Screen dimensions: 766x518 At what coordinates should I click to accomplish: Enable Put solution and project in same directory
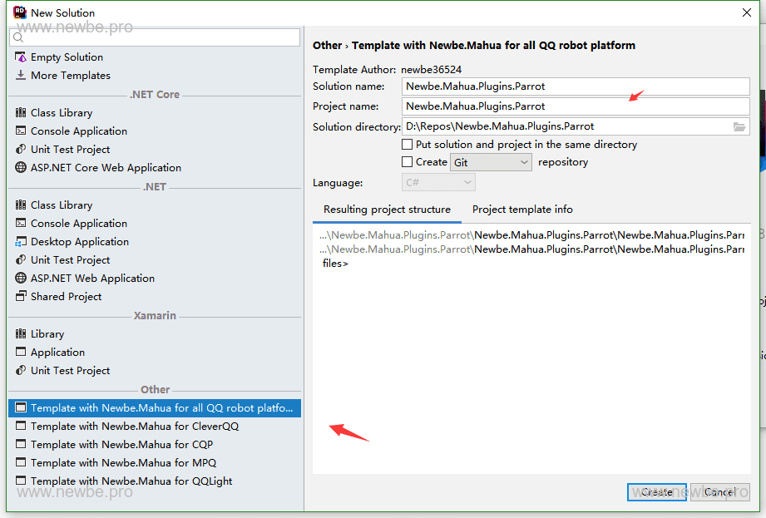[408, 145]
